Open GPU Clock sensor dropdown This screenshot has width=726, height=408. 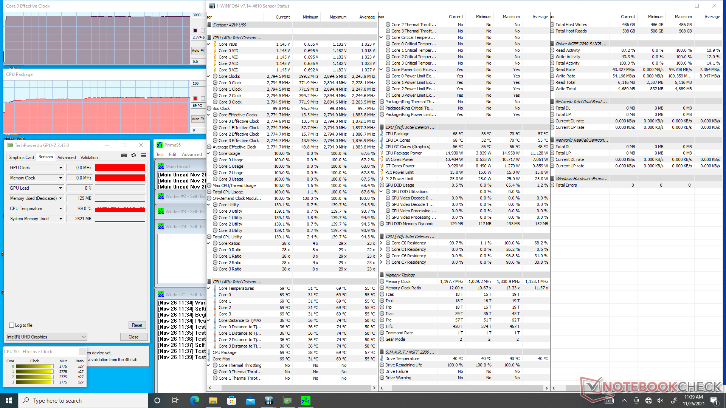[60, 168]
